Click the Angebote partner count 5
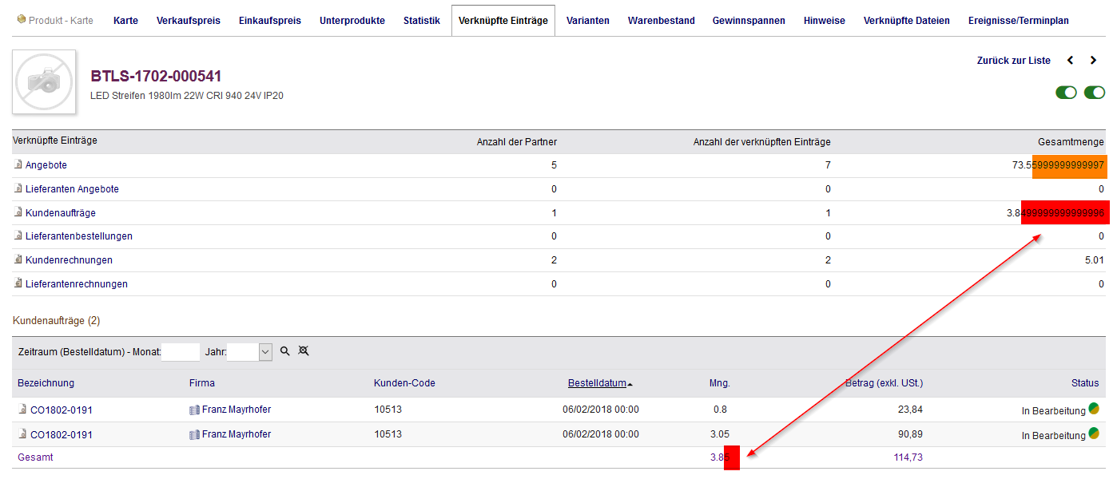 coord(554,165)
